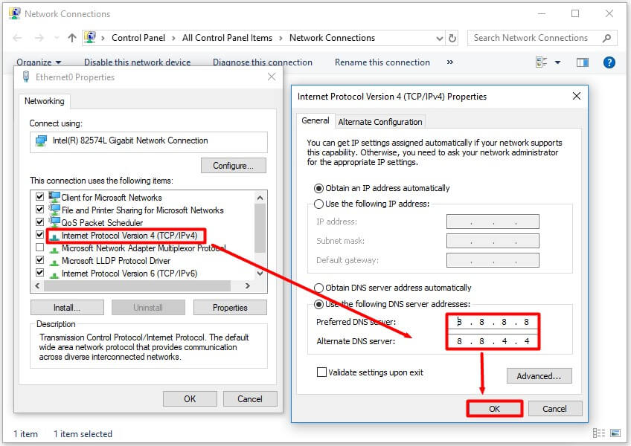631x446 pixels.
Task: Click the Configure button
Action: pos(234,165)
